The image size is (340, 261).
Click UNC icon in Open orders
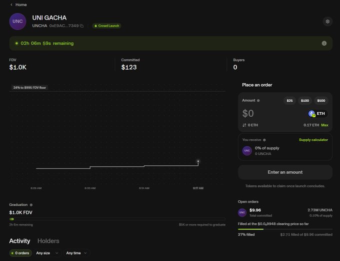(x=242, y=212)
